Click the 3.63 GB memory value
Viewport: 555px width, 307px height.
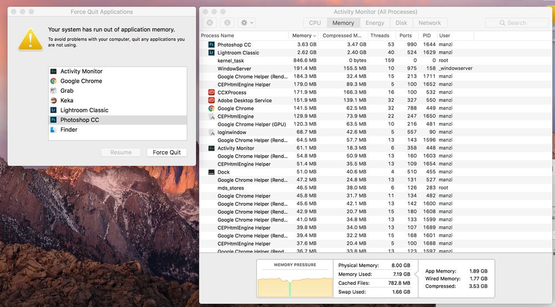[307, 44]
